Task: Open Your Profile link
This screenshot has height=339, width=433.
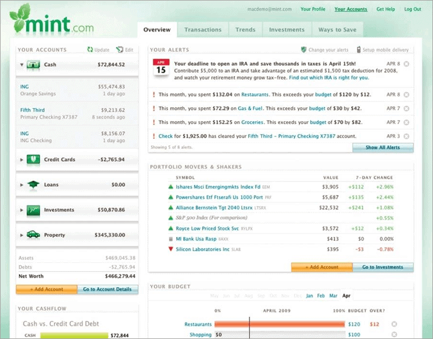Action: tap(313, 9)
